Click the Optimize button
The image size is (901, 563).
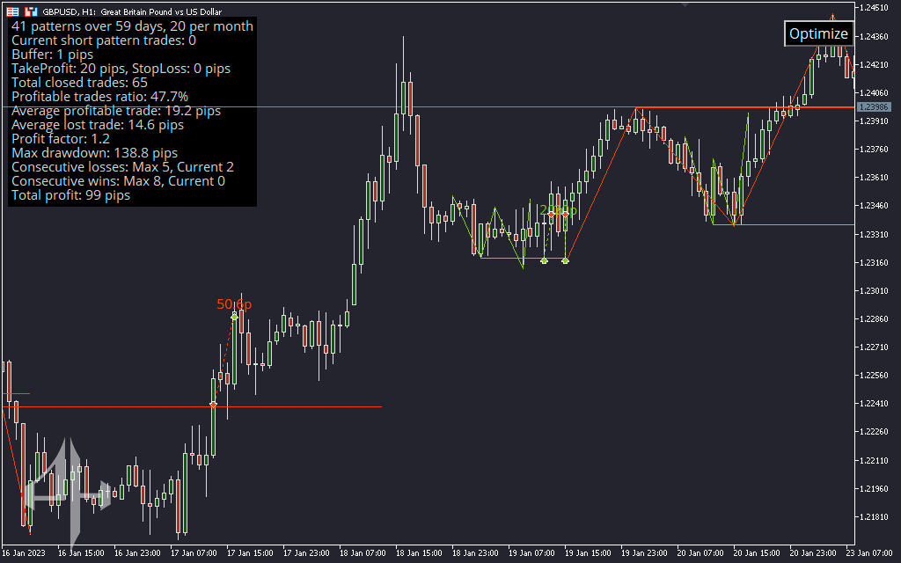point(817,34)
